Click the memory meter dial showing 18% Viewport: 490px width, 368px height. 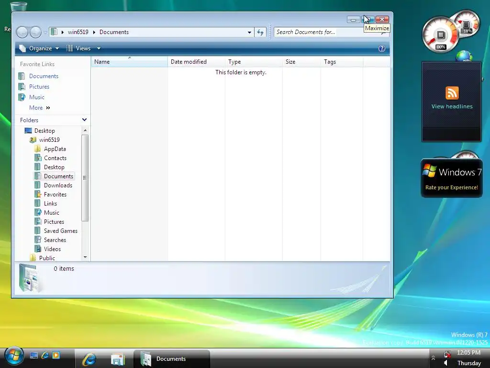[x=466, y=23]
